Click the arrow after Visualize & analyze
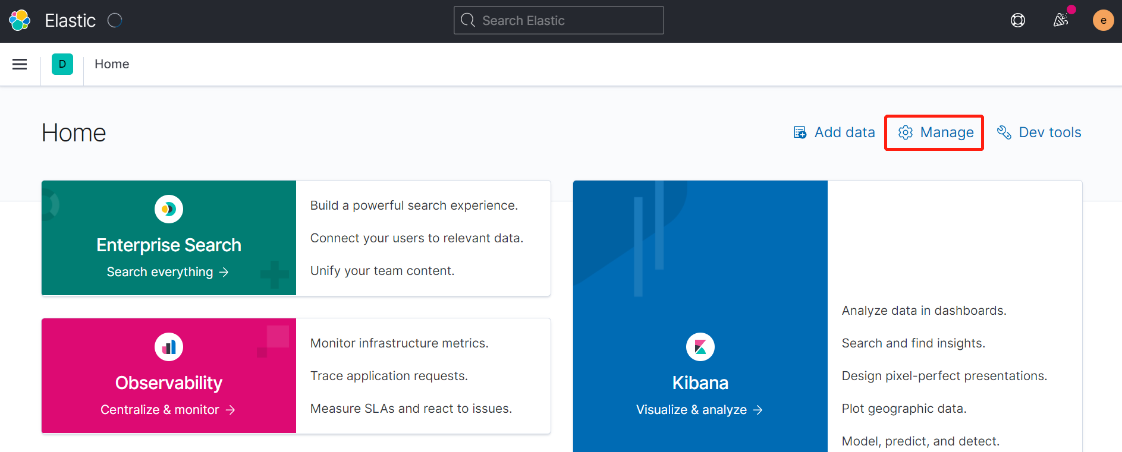Image resolution: width=1122 pixels, height=452 pixels. point(758,410)
